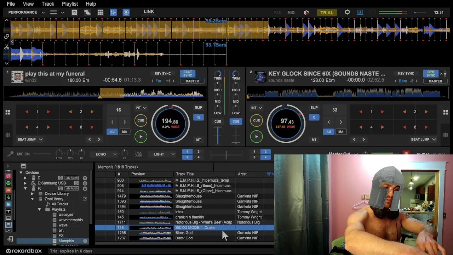Click the plus icon on Memphis playlist
Viewport: 453px width, 255px height.
[x=85, y=241]
